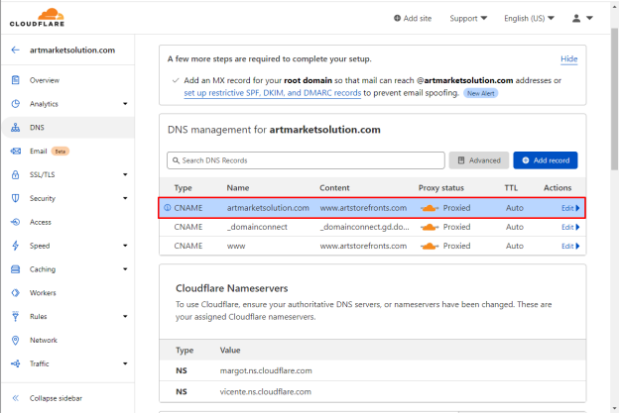This screenshot has height=413, width=619.
Task: Click the Collapse sidebar double-chevron icon
Action: point(16,398)
